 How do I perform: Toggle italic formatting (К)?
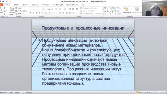33,13
